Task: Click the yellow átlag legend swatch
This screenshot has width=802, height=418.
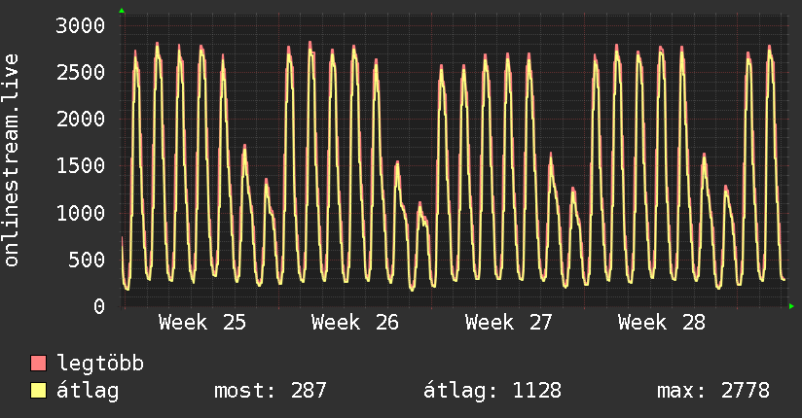Action: [x=38, y=390]
